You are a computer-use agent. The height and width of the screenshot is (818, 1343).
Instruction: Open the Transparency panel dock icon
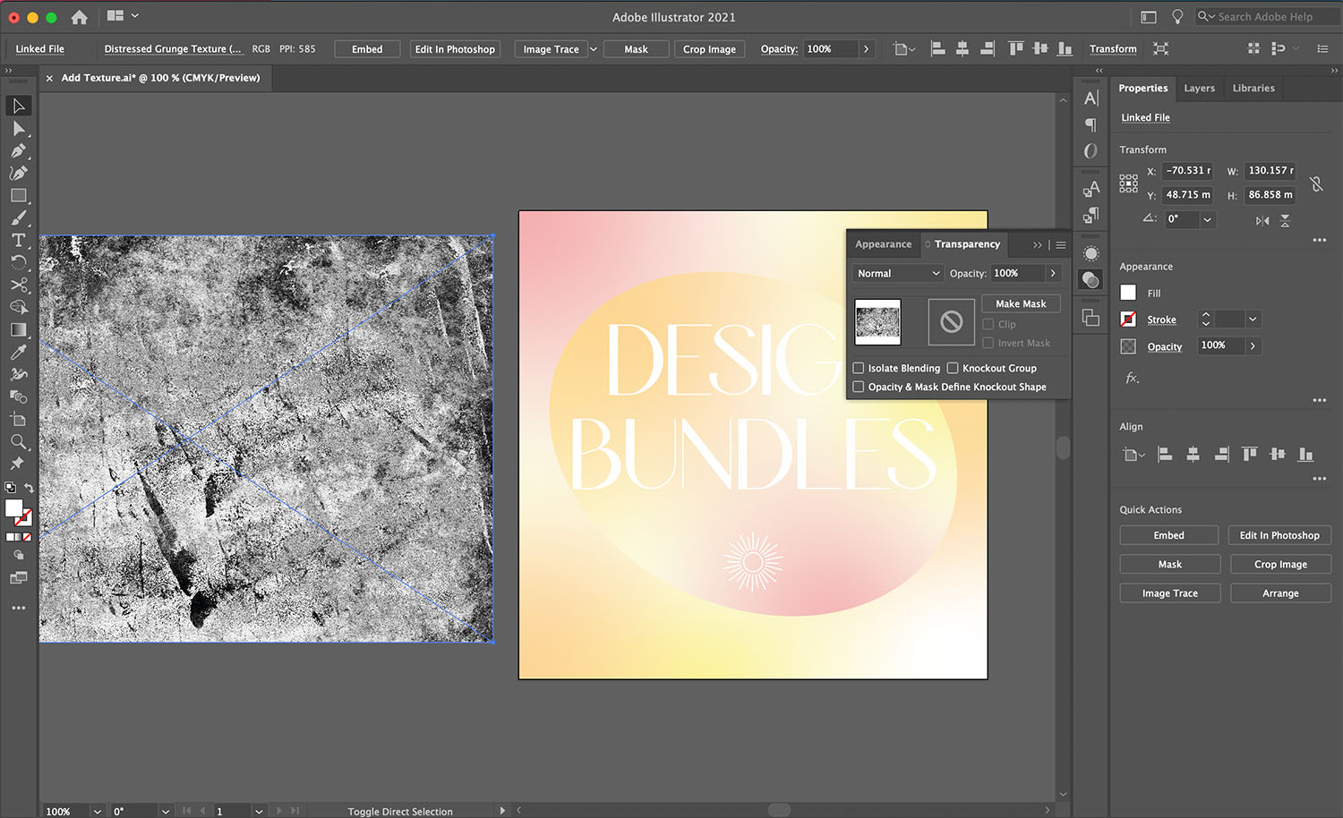(1091, 280)
